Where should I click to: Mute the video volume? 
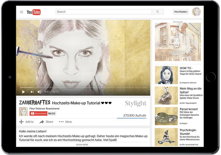pos(39,92)
